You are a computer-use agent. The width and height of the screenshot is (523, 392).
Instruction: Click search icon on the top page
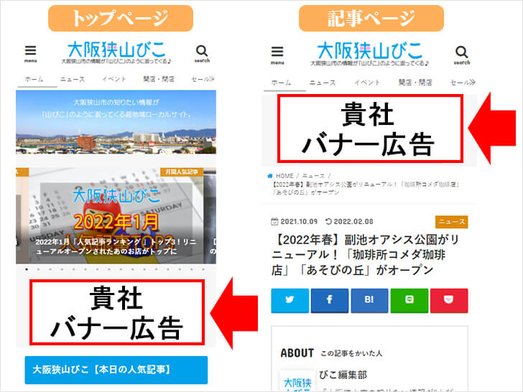click(202, 52)
